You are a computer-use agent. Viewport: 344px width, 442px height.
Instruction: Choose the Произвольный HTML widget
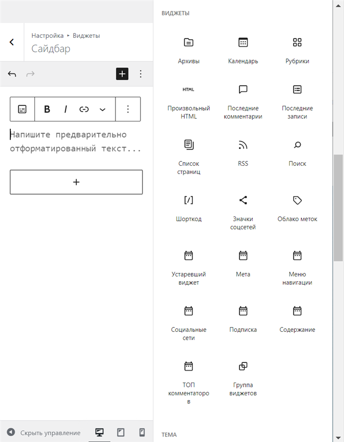189,102
